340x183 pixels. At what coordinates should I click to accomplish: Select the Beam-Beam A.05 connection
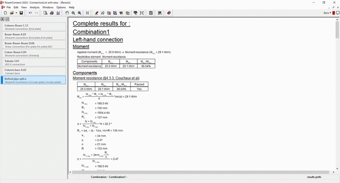coord(33,36)
